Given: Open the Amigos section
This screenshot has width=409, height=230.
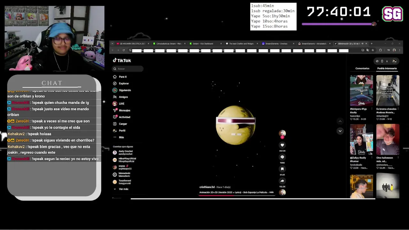Looking at the screenshot, I should coord(120,97).
